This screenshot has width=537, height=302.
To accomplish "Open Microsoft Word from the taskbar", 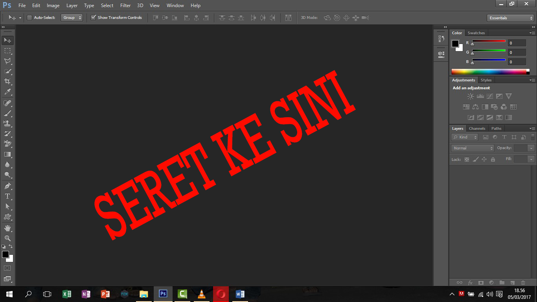I will 240,294.
